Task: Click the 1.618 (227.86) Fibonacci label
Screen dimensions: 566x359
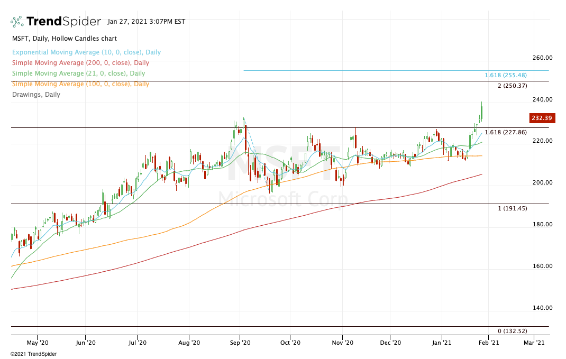Action: (x=505, y=132)
